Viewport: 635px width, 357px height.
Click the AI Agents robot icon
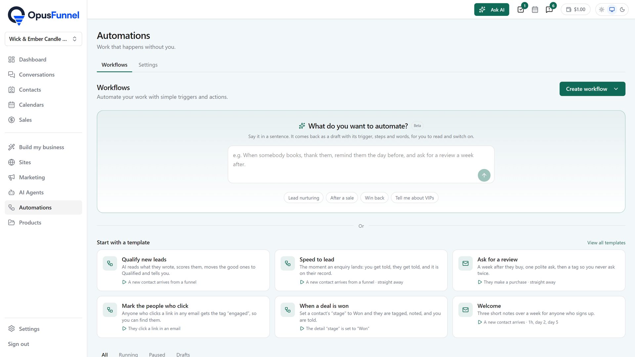point(12,192)
